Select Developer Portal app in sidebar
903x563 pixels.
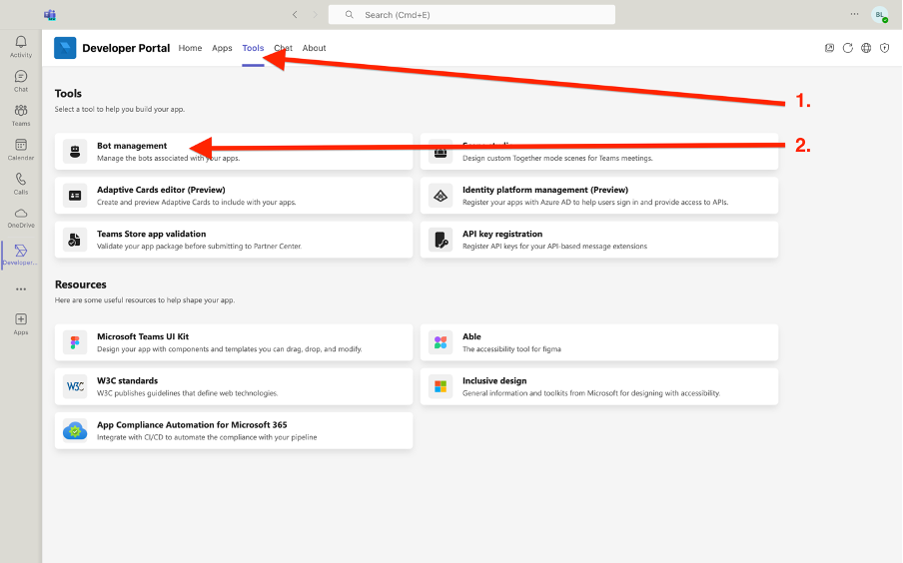click(x=21, y=255)
